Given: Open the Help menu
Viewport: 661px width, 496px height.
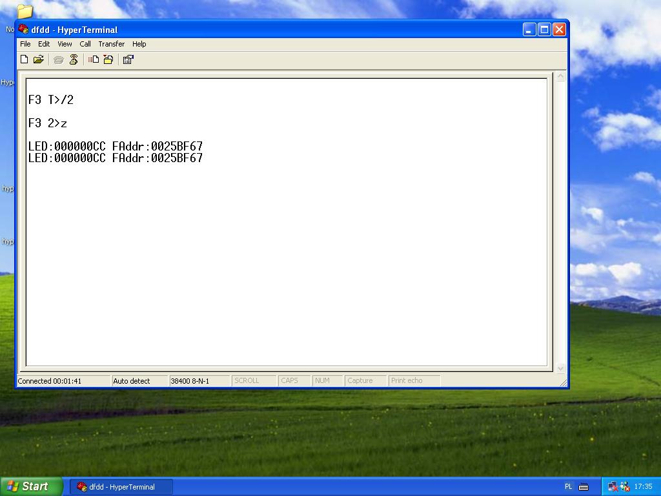Looking at the screenshot, I should click(139, 44).
